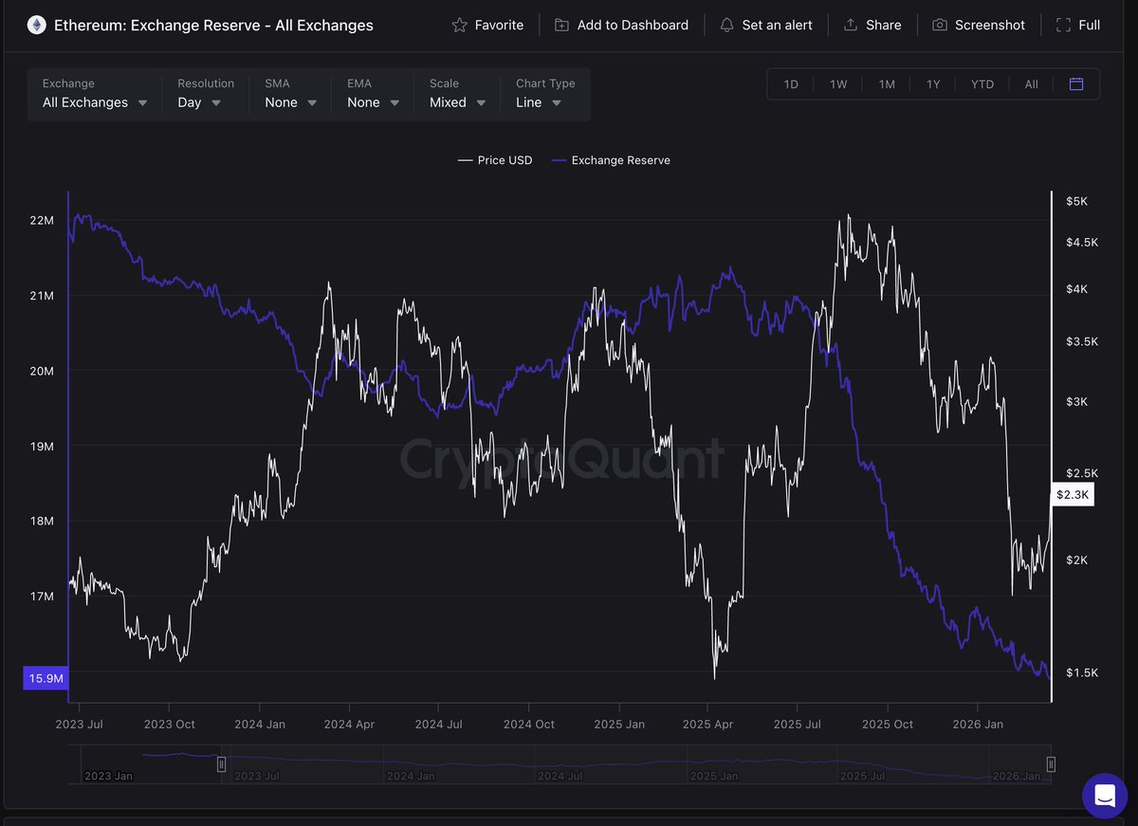1138x826 pixels.
Task: Click the $3.5K right axis label
Action: click(1081, 341)
